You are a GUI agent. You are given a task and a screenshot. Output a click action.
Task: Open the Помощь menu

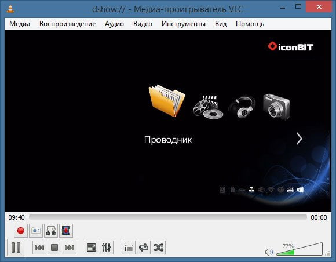(x=250, y=24)
